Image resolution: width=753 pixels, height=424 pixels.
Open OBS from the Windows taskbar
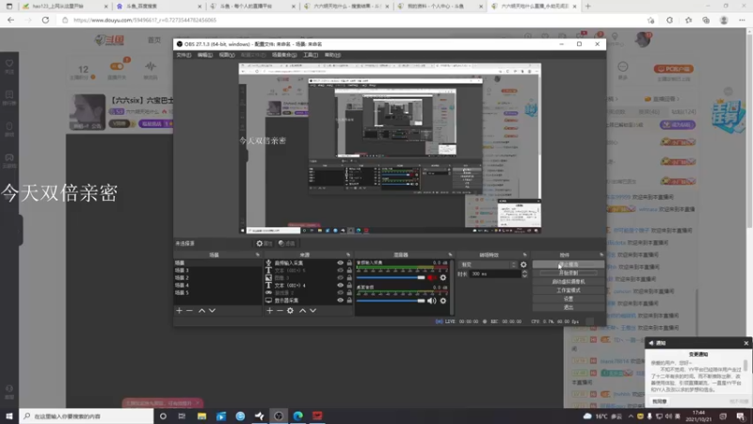point(279,416)
